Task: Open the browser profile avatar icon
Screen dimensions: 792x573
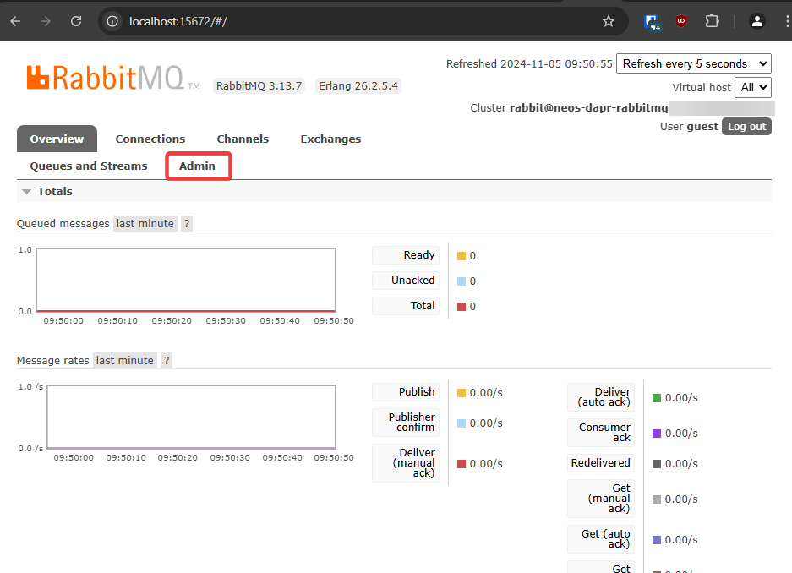Action: [x=756, y=21]
